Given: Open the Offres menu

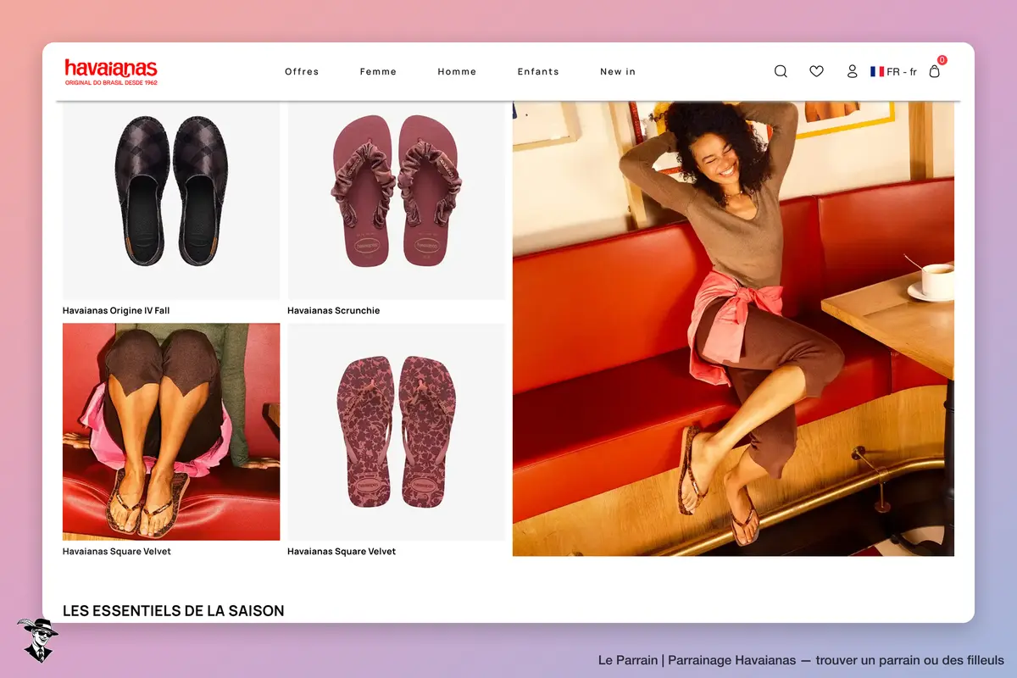Looking at the screenshot, I should pyautogui.click(x=302, y=72).
